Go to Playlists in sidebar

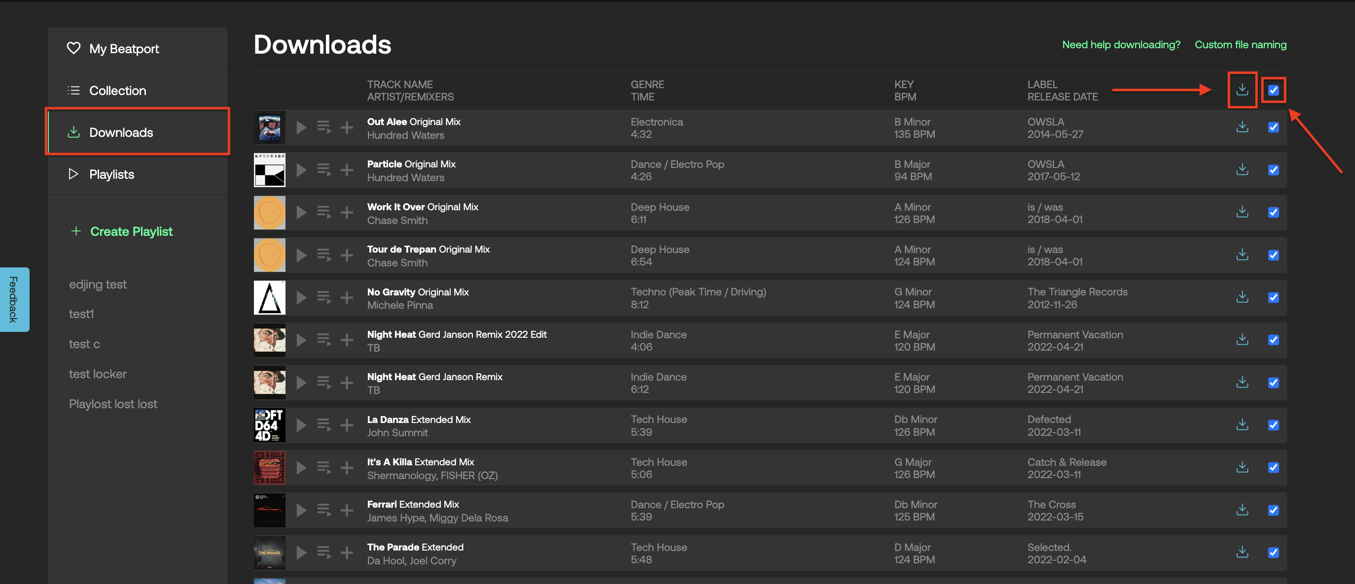tap(111, 174)
